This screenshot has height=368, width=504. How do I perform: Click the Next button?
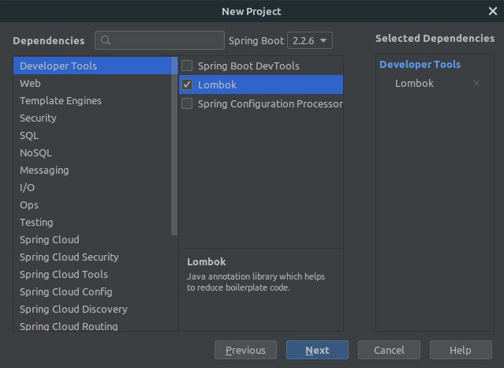tap(317, 350)
